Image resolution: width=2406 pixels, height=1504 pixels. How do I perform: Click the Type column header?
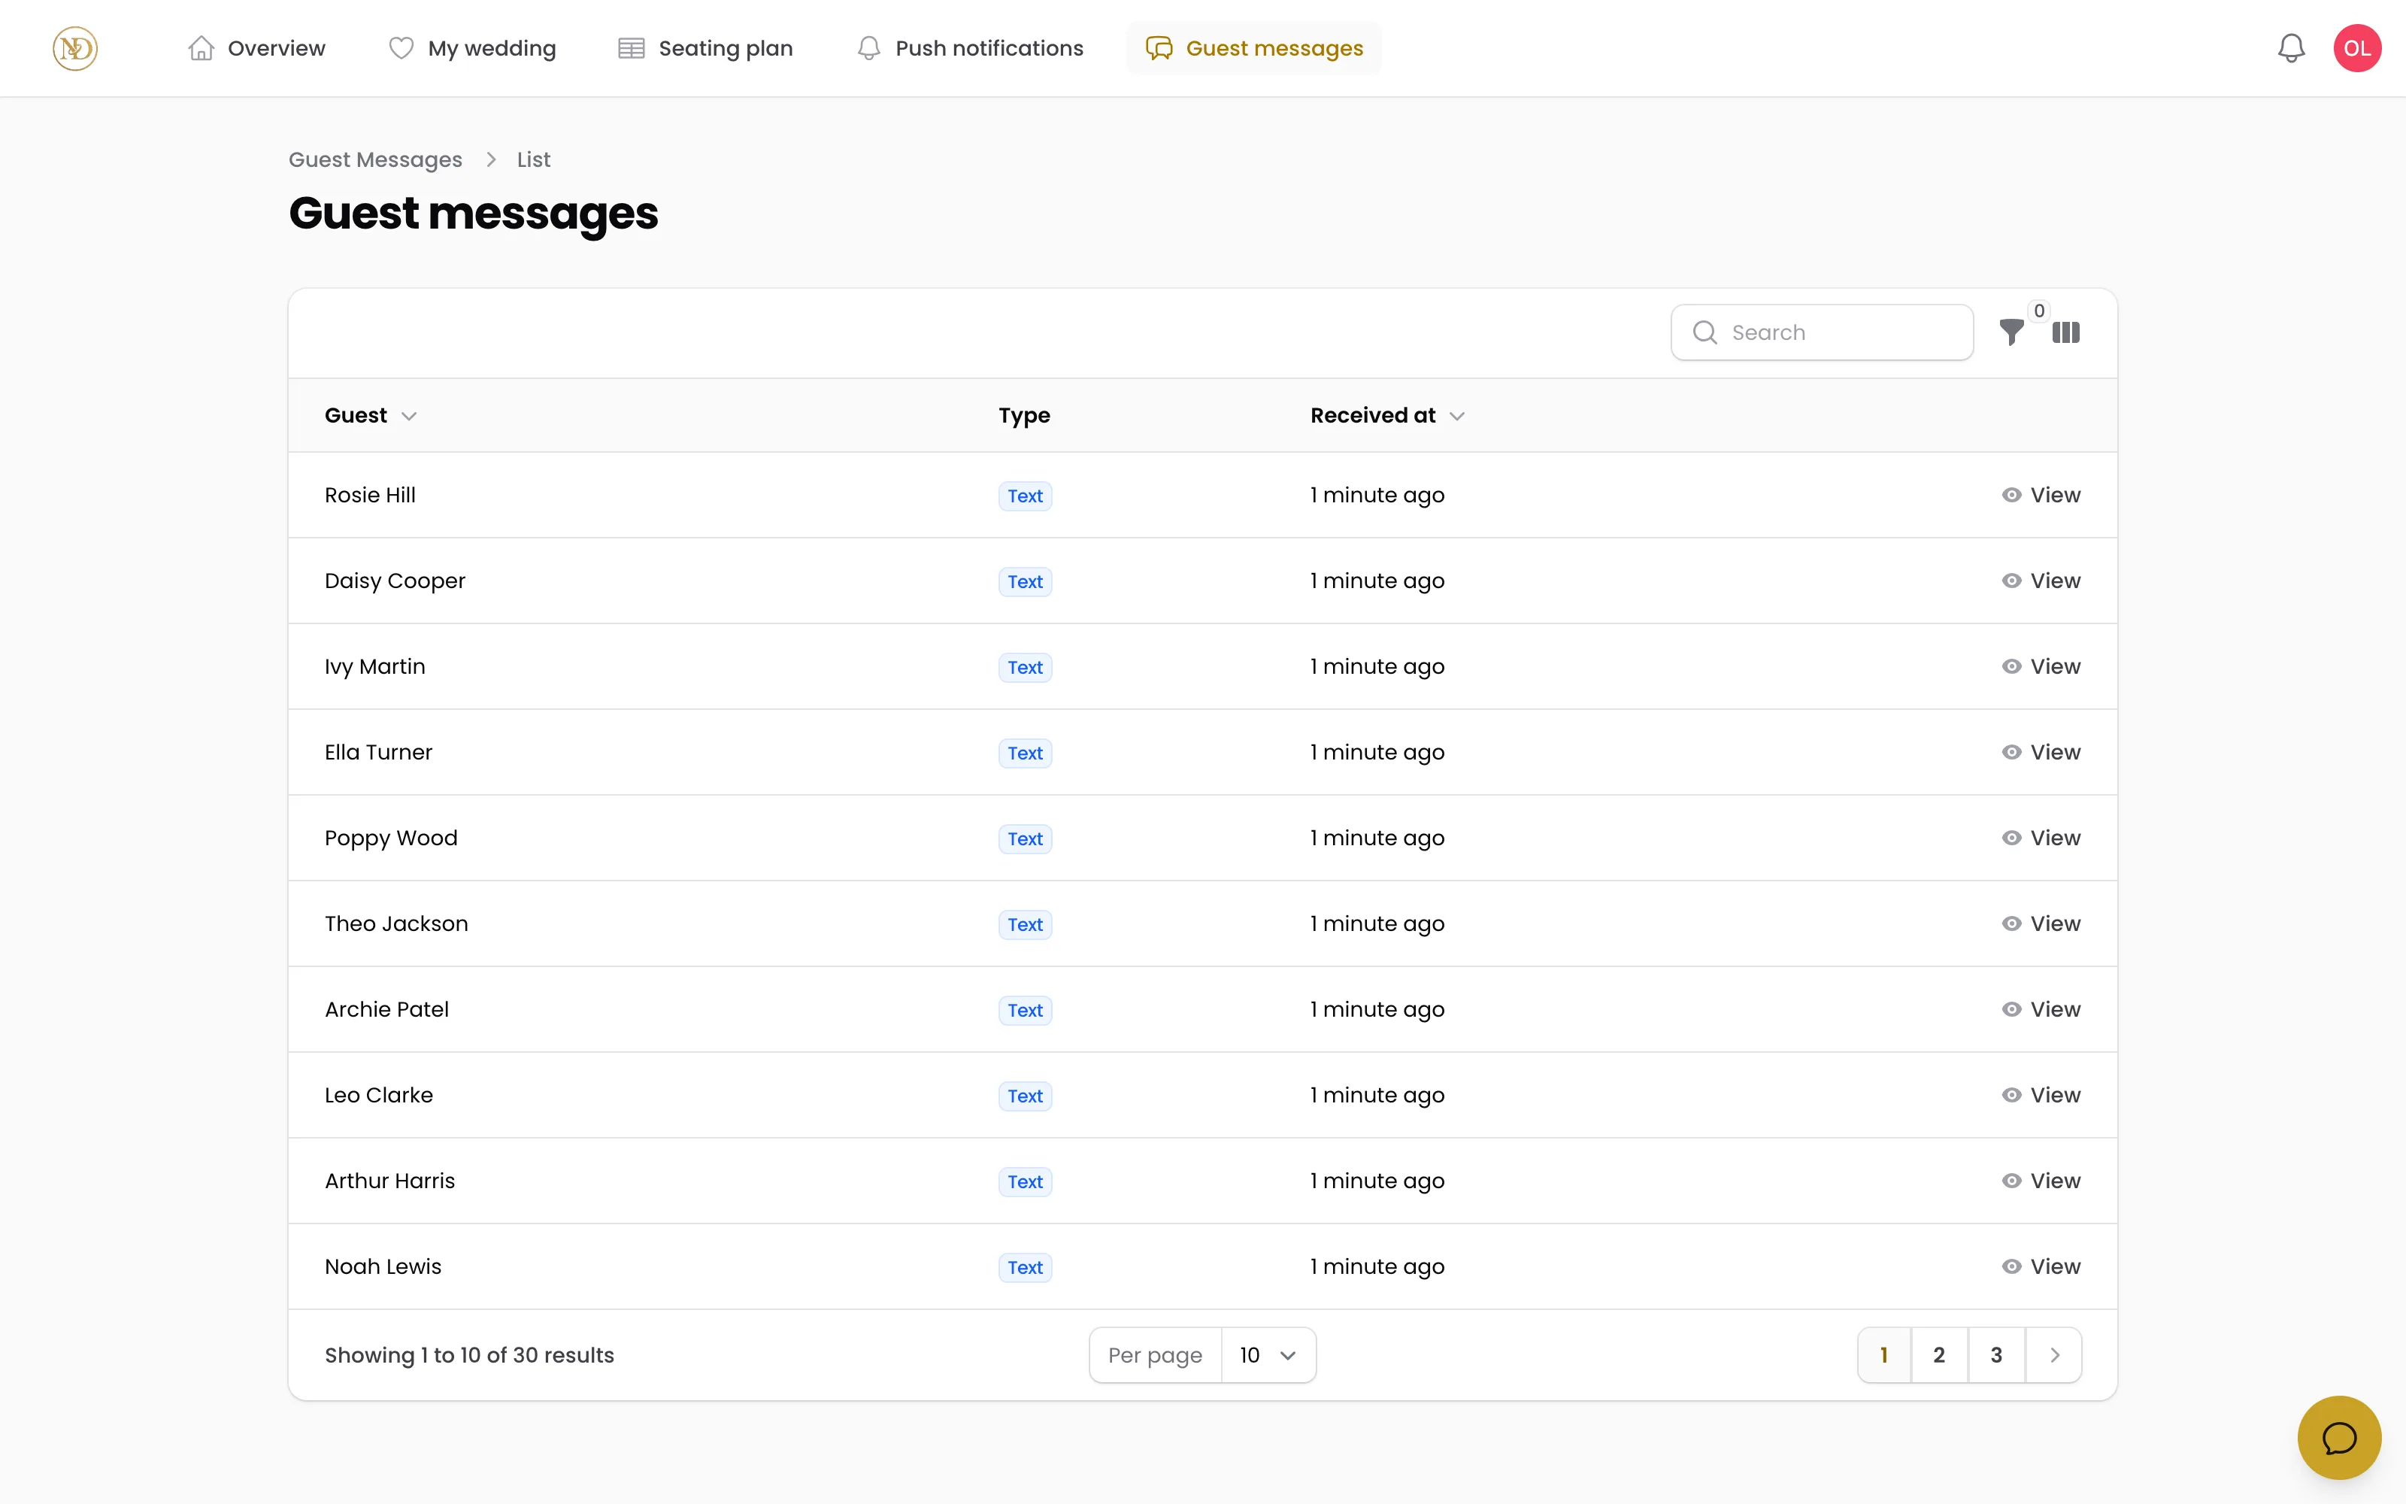pos(1024,415)
